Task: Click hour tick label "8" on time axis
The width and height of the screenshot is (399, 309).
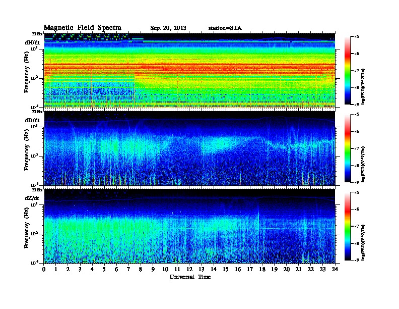Action: tap(141, 269)
